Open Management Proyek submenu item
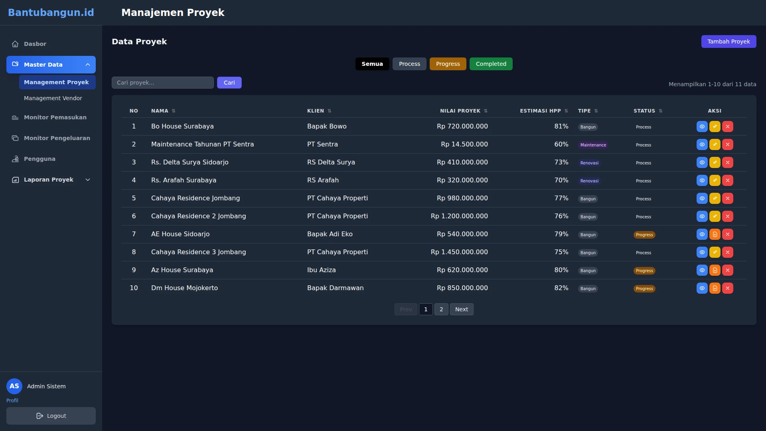The height and width of the screenshot is (431, 766). coord(57,82)
